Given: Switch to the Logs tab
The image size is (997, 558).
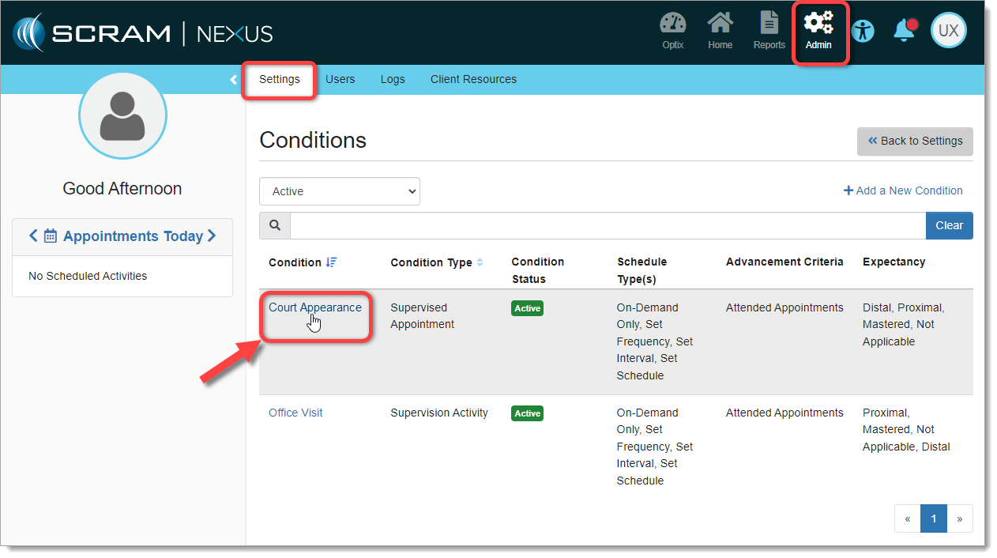Looking at the screenshot, I should coord(393,80).
